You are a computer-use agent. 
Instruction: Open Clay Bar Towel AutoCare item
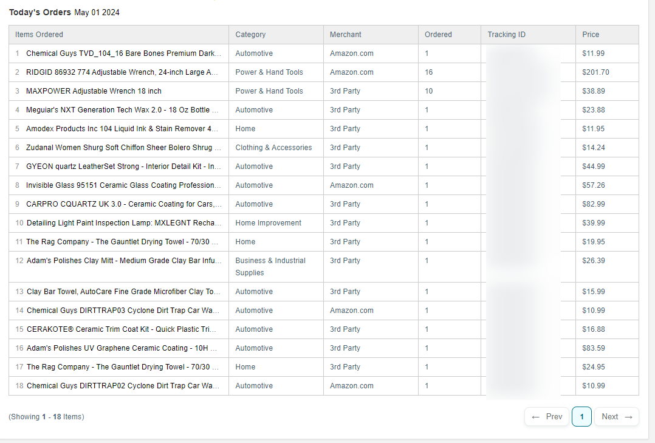(123, 291)
